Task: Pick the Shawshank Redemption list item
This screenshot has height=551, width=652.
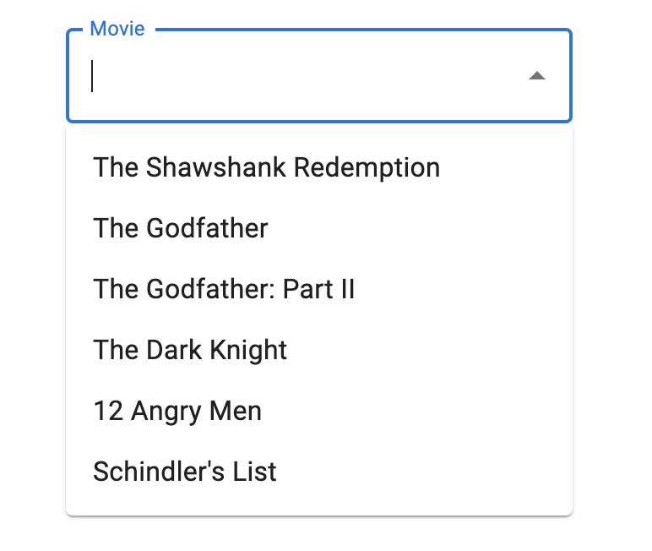Action: tap(267, 167)
